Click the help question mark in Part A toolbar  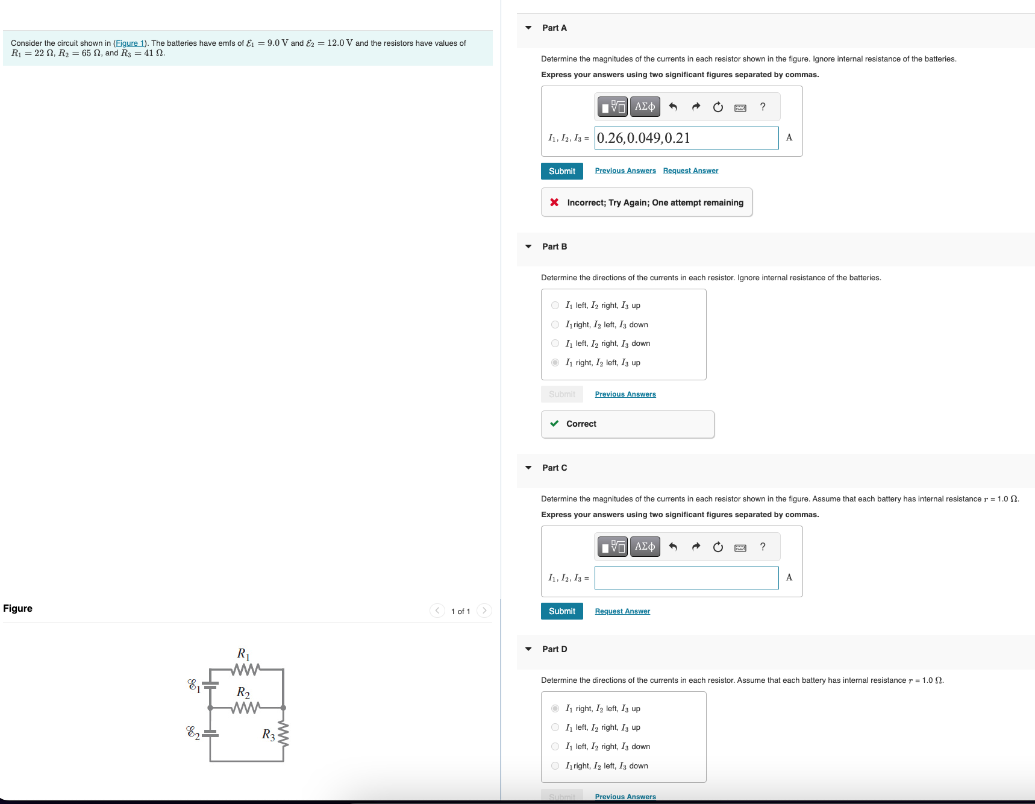(762, 106)
